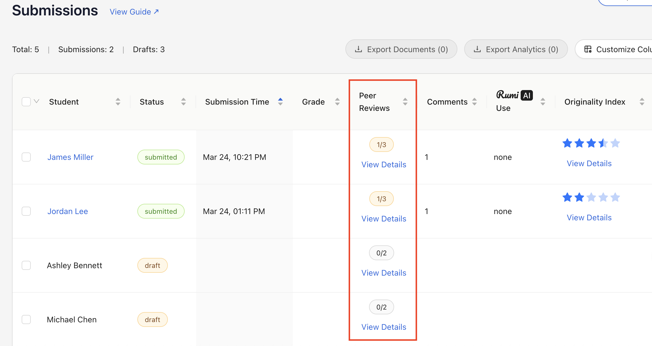This screenshot has width=652, height=346.
Task: Sort by Comments column arrows
Action: click(474, 102)
